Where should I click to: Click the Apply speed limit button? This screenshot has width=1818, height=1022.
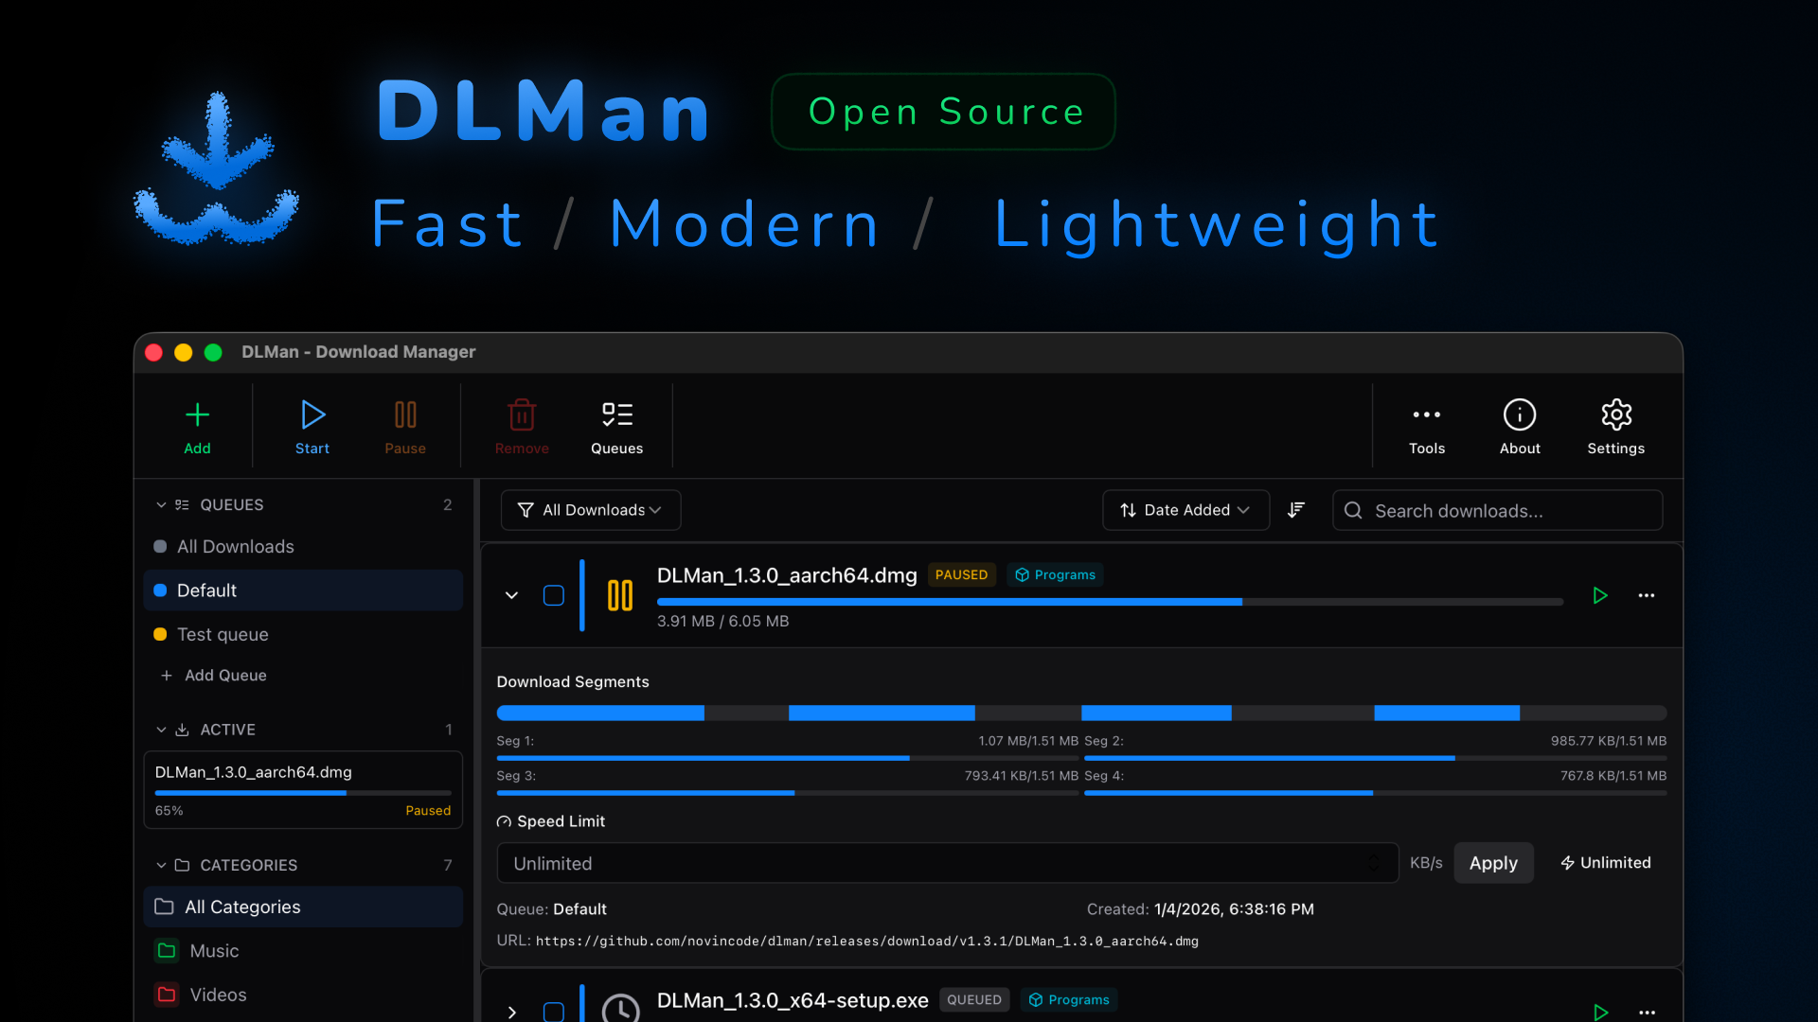click(x=1493, y=862)
